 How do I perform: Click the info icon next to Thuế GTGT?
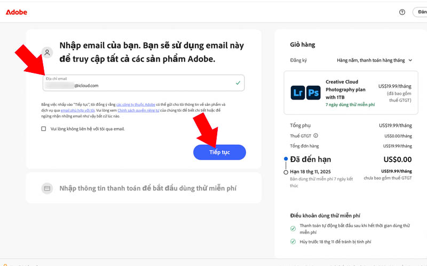(x=315, y=136)
